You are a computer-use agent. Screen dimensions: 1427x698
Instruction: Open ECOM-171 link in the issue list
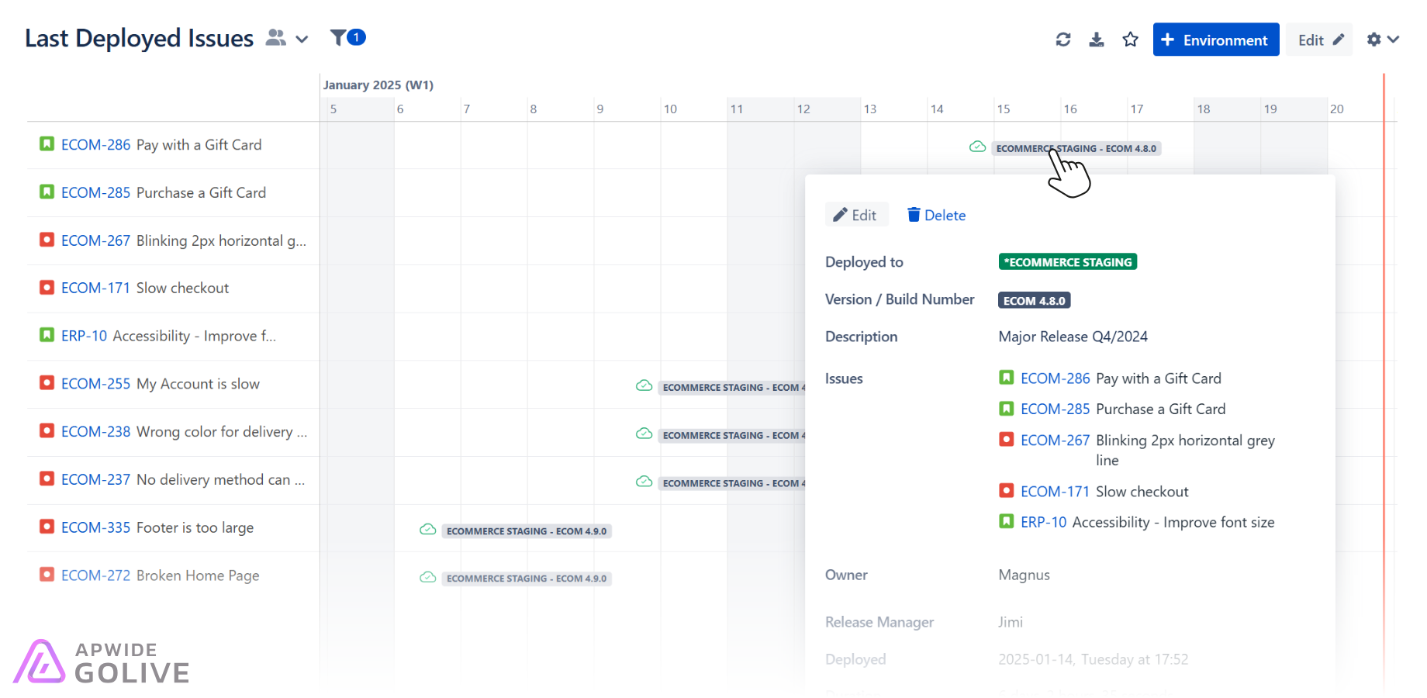click(95, 289)
